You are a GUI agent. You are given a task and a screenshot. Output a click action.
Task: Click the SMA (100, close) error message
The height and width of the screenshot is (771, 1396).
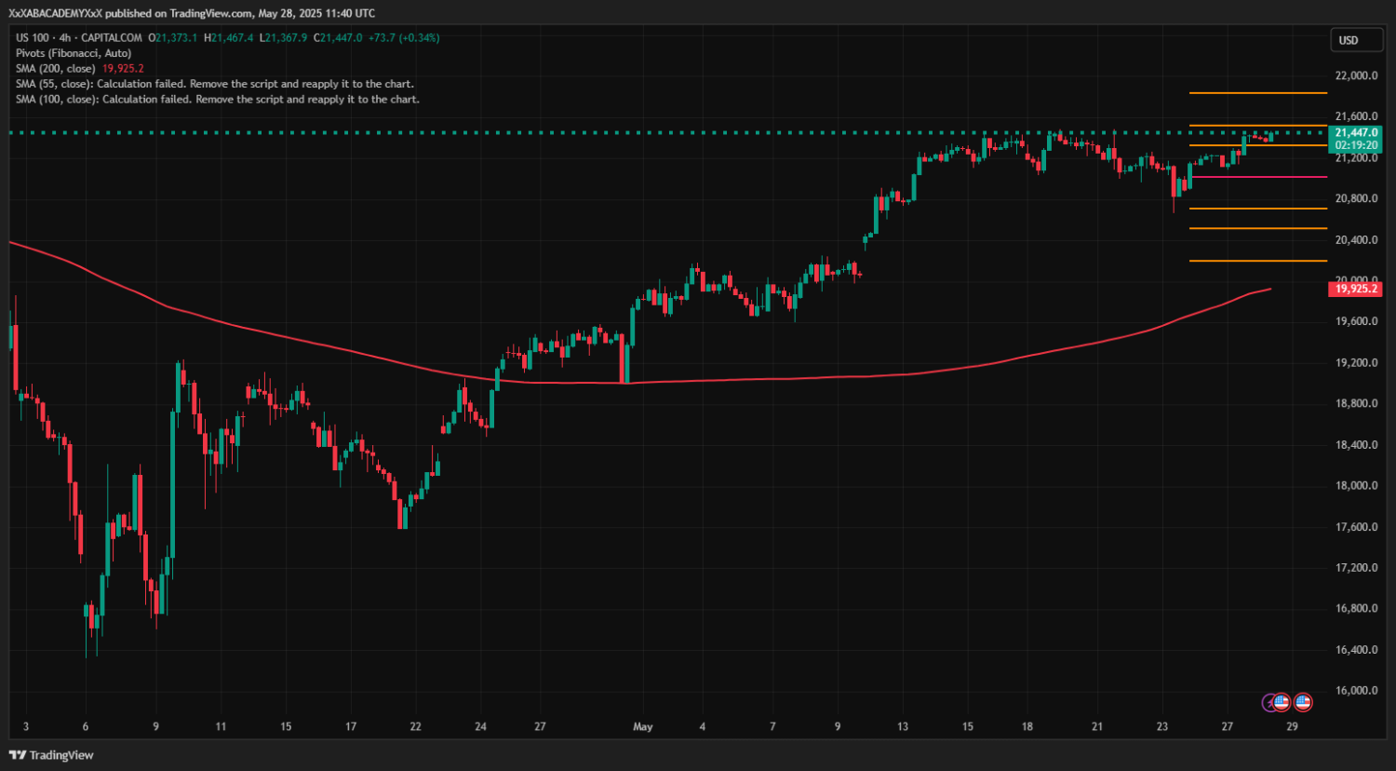coord(218,99)
